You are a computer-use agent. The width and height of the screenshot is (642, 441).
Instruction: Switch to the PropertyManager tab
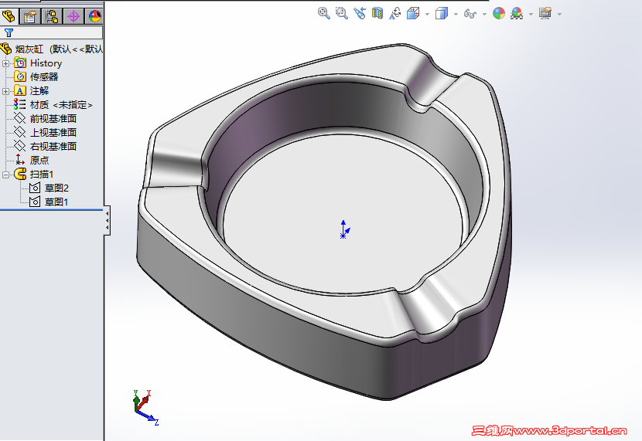pyautogui.click(x=30, y=16)
